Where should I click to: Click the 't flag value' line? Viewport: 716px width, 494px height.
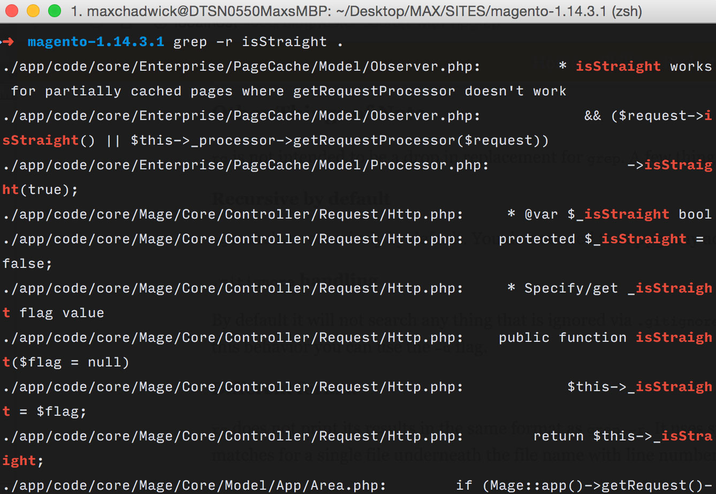click(x=53, y=313)
